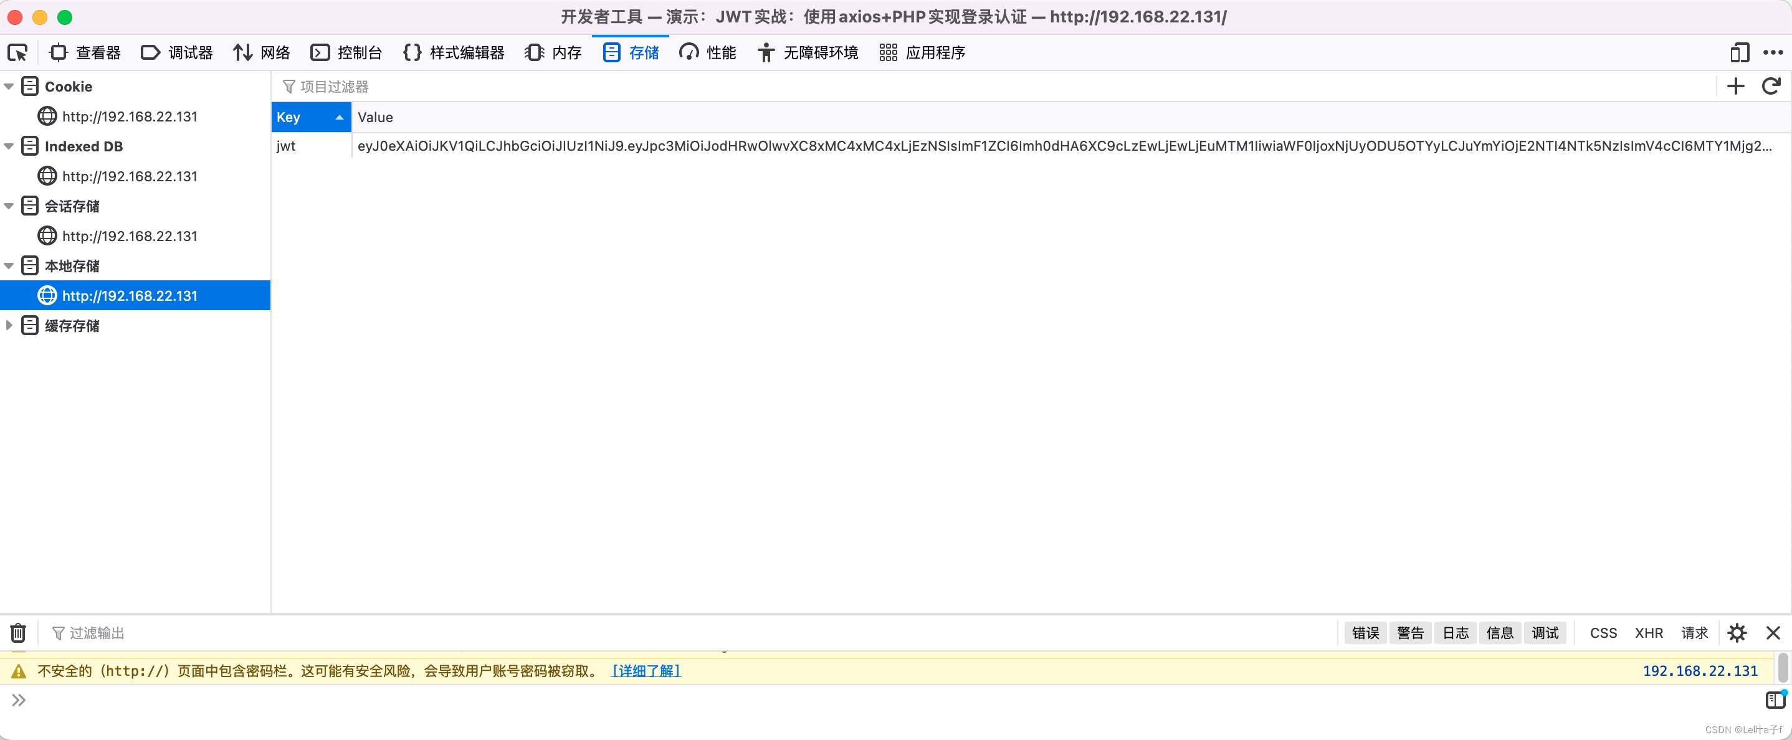
Task: Select the host under 本地存储
Action: [135, 296]
